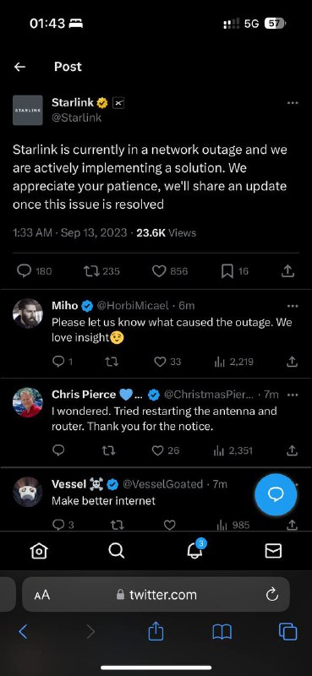The width and height of the screenshot is (312, 676).
Task: Open direct messages envelope icon
Action: 273,551
